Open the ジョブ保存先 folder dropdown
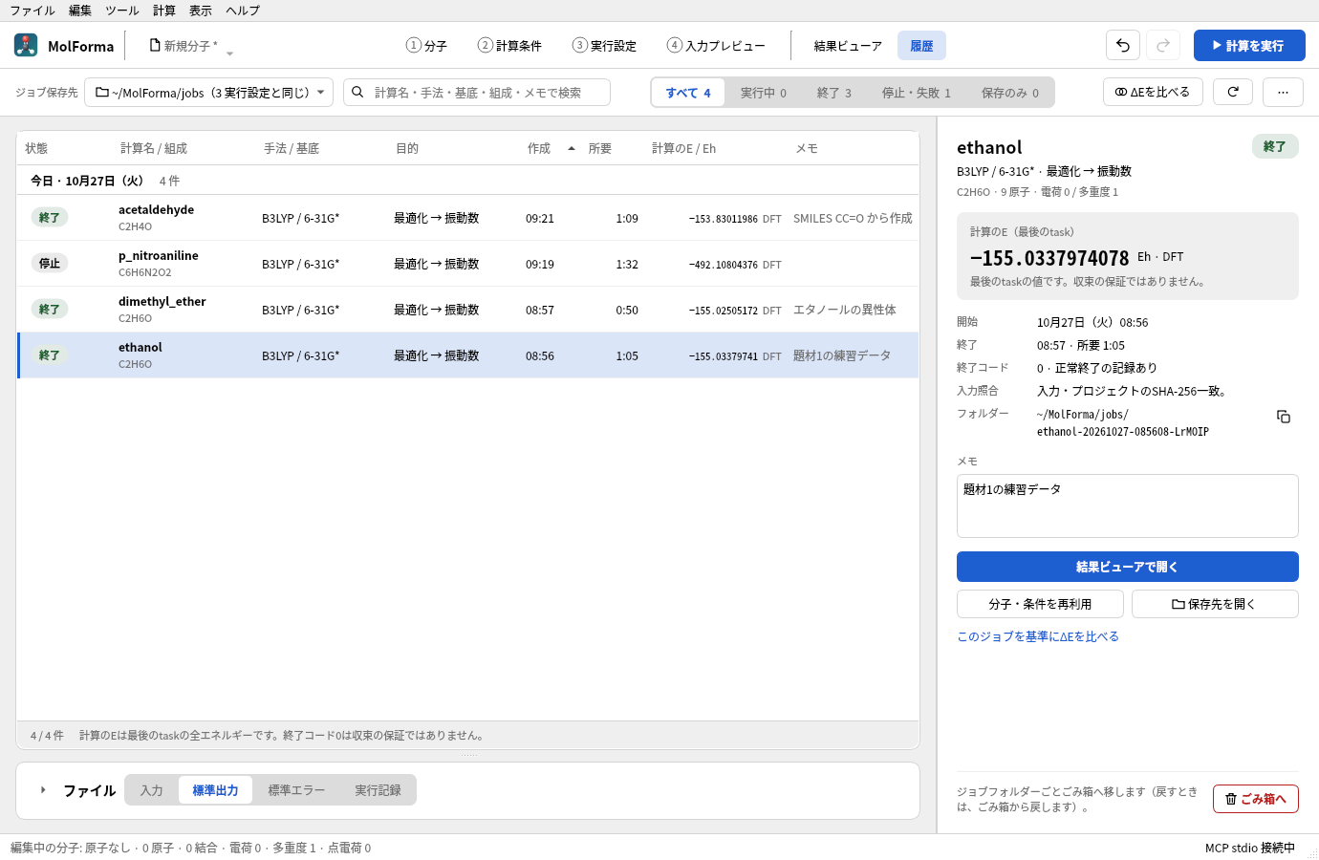This screenshot has width=1319, height=860. click(x=209, y=92)
